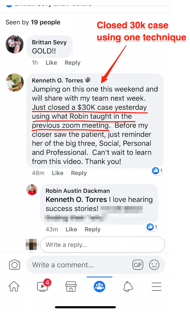Reply to Robin Austin Dackman's reply
Viewport: 190px width, 312px height.
(93, 229)
